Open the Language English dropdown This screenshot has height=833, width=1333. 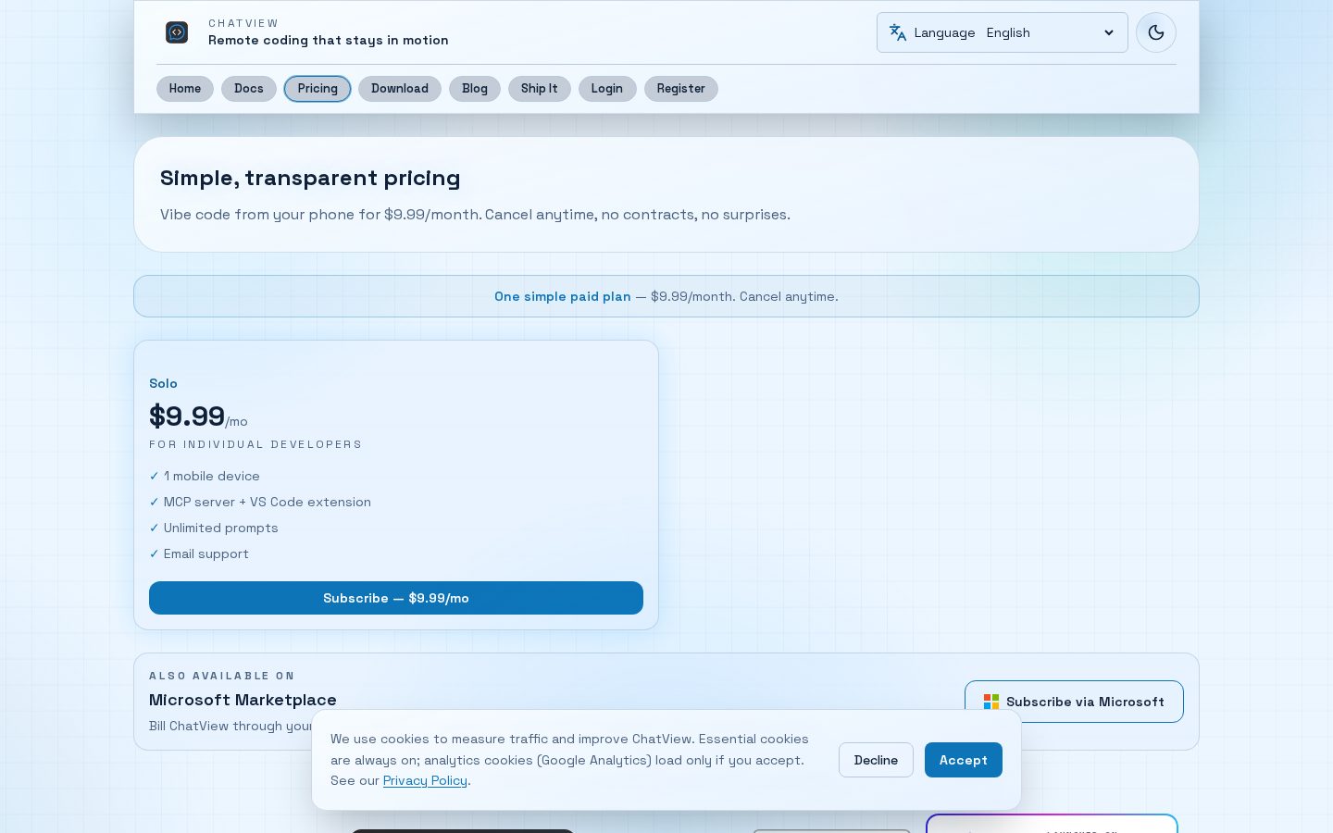tap(1003, 32)
